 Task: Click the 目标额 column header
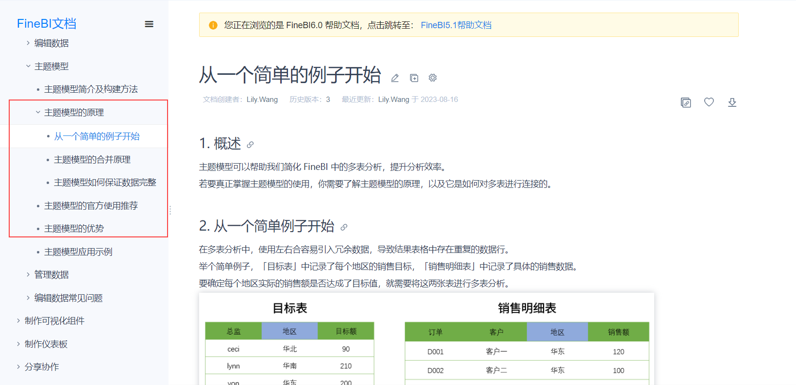tap(346, 331)
